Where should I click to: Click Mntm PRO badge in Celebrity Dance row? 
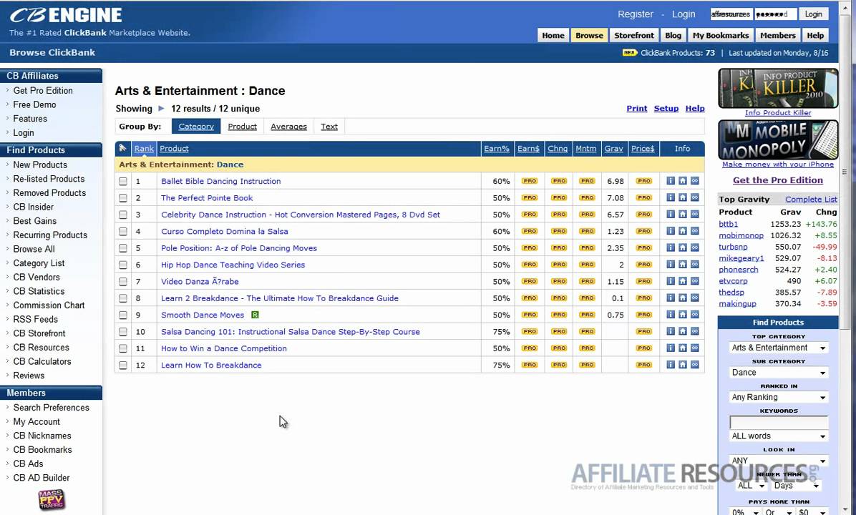587,215
